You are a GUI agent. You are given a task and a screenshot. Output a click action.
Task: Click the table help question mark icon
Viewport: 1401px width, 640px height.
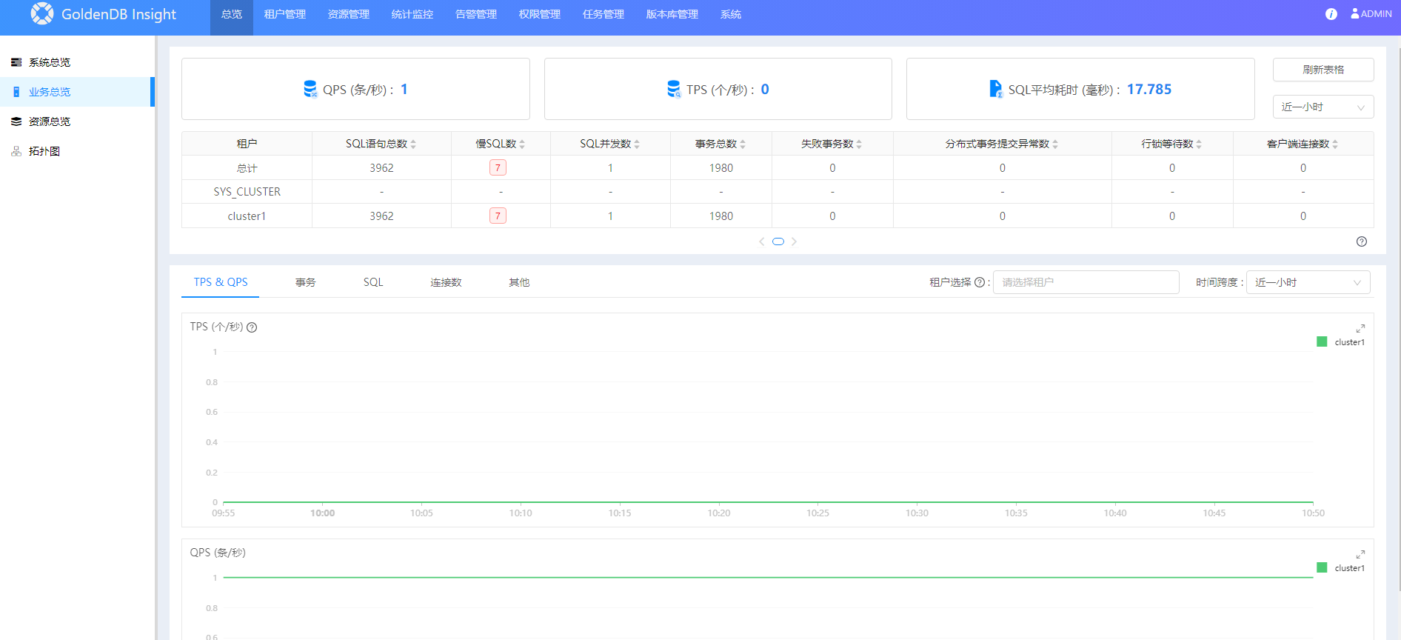1362,241
